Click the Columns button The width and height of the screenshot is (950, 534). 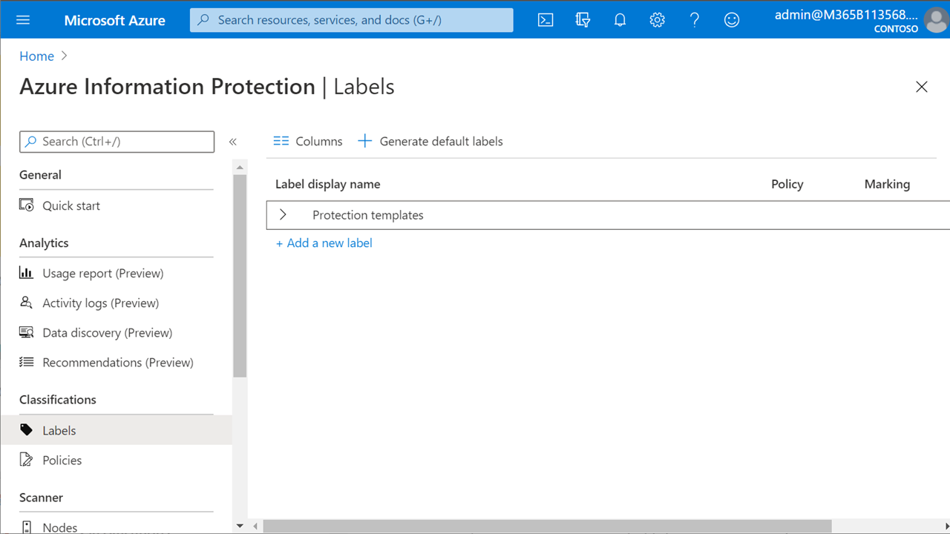tap(308, 141)
